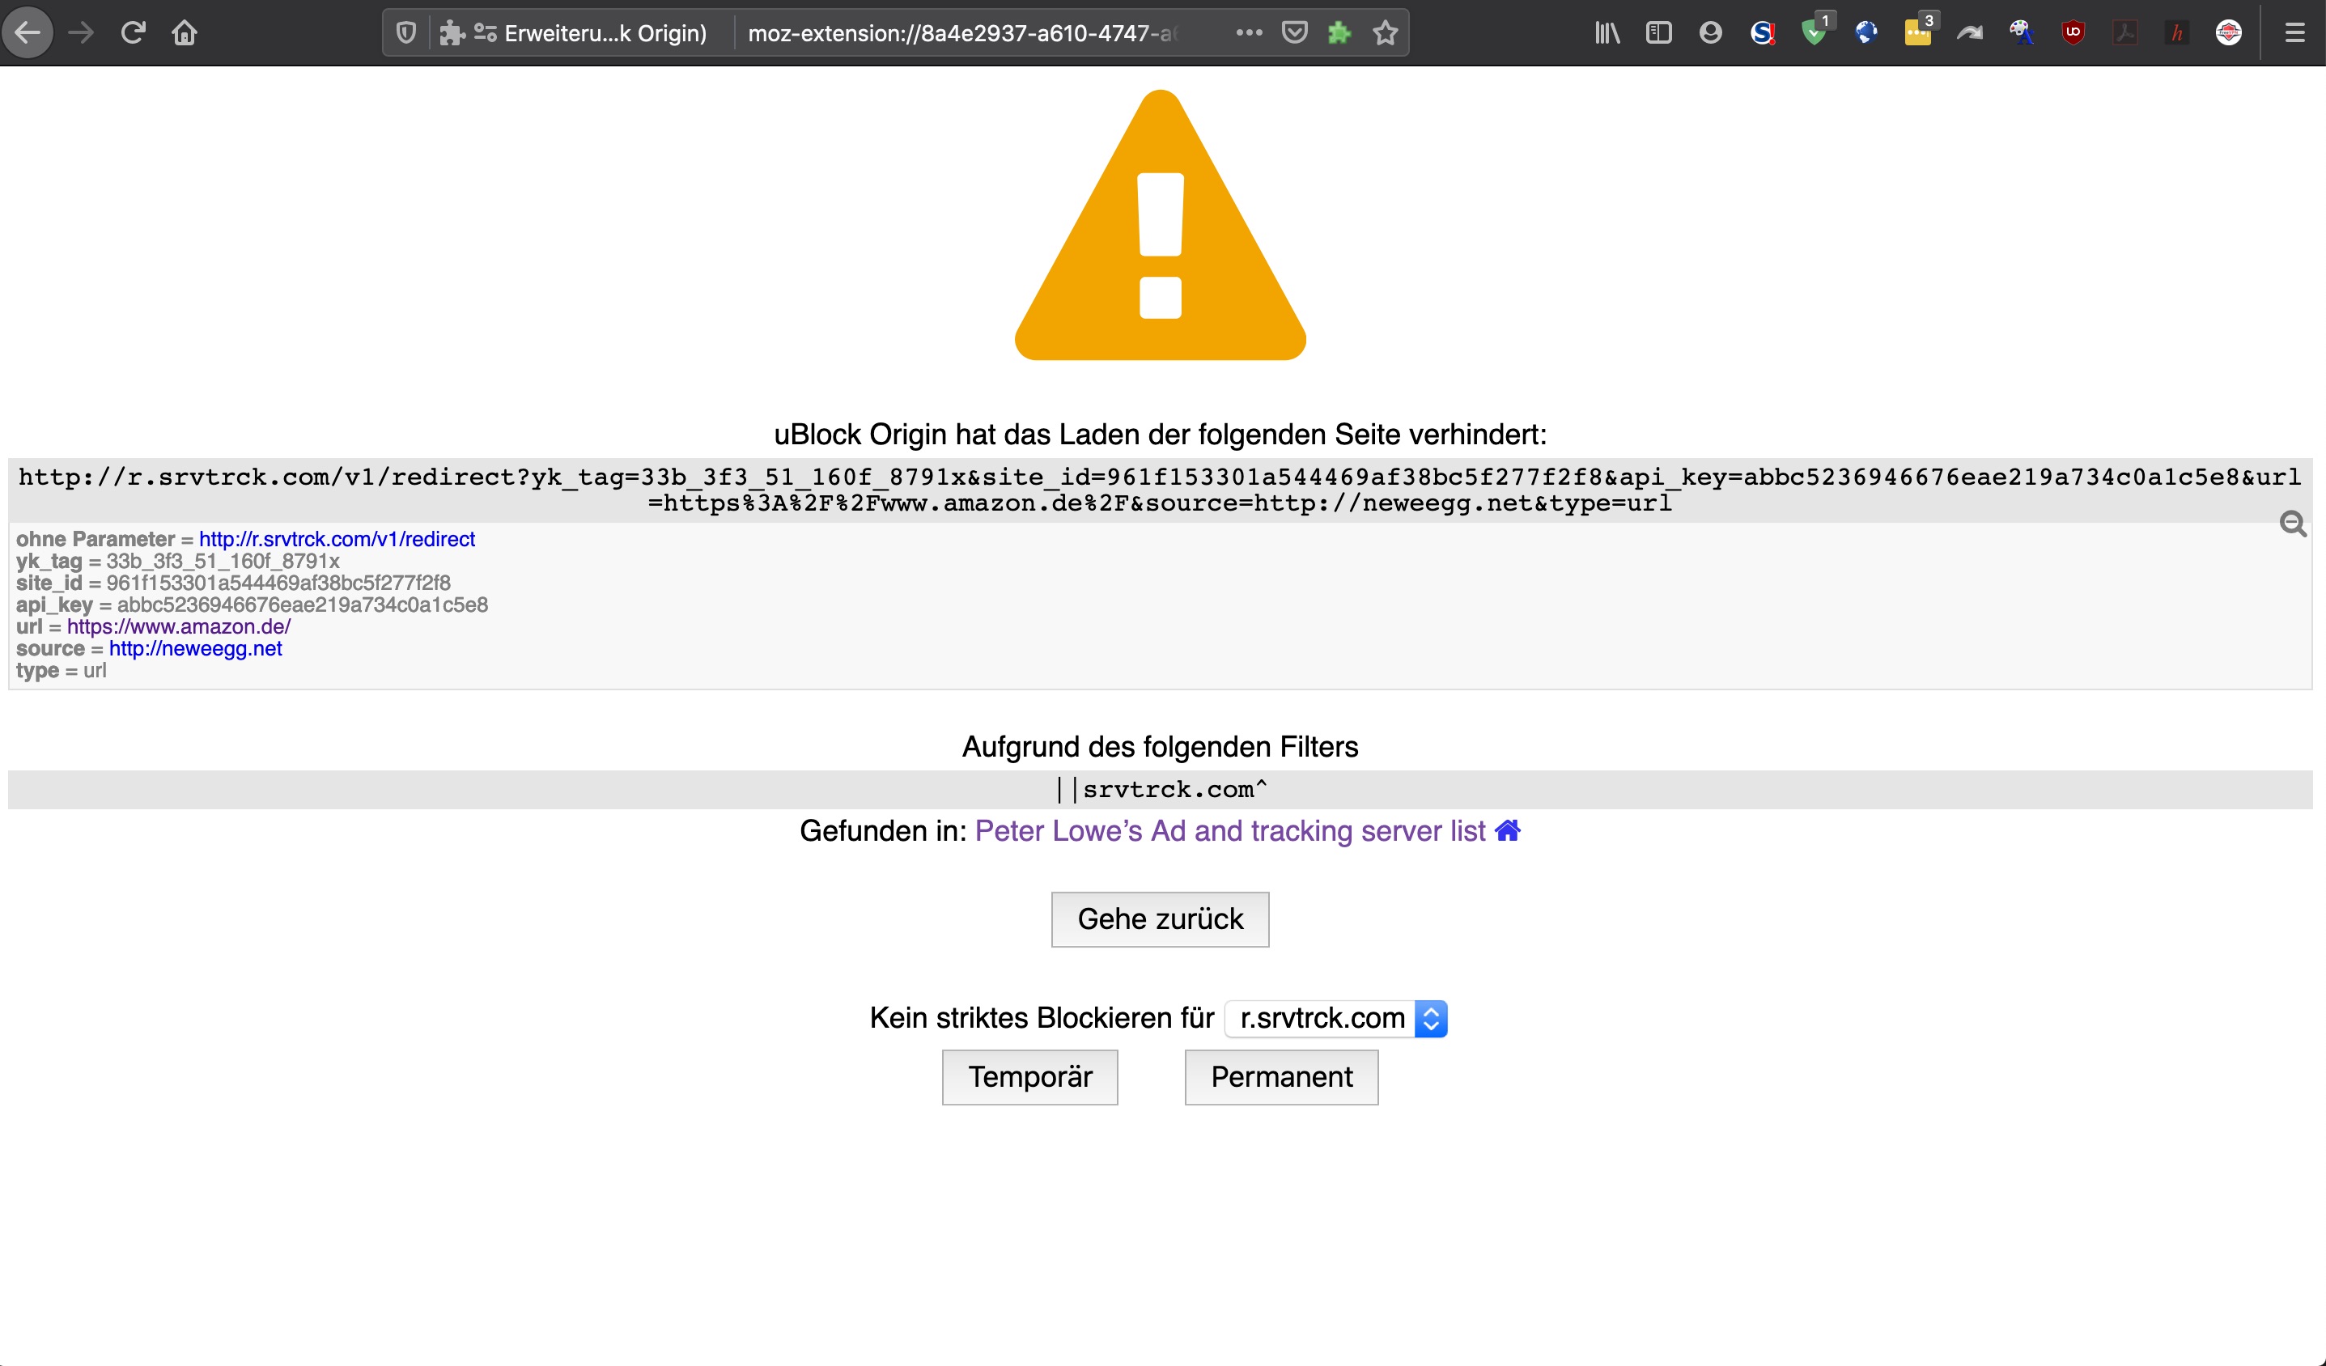Click the Adobe Acrobat extension icon
Viewport: 2326px width, 1366px height.
point(2124,33)
